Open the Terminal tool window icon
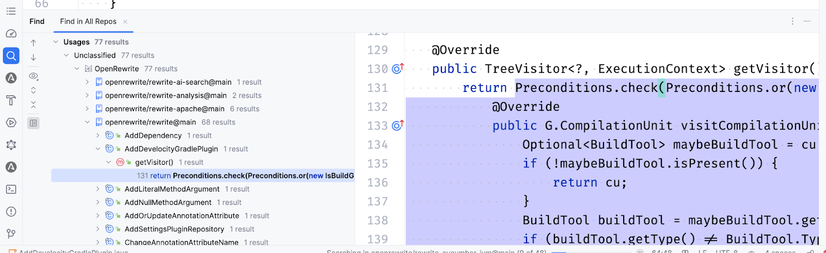This screenshot has height=253, width=826. pyautogui.click(x=11, y=189)
